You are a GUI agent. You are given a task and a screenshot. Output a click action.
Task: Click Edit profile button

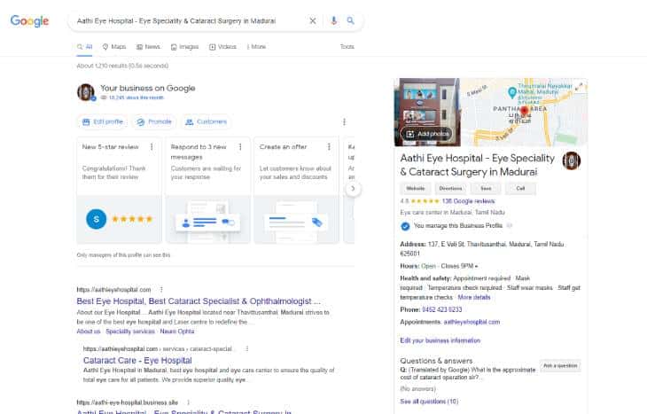tap(102, 121)
